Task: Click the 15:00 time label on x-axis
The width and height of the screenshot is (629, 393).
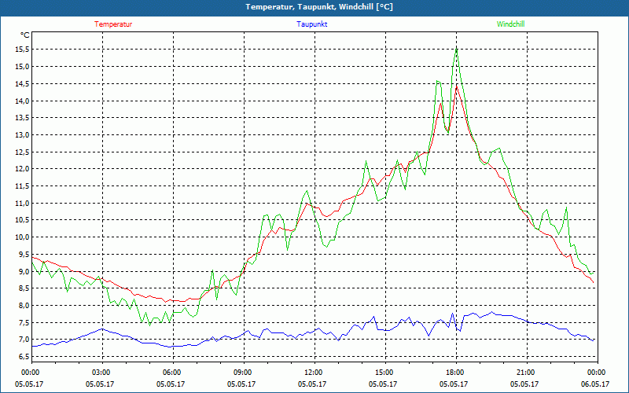Action: point(385,373)
